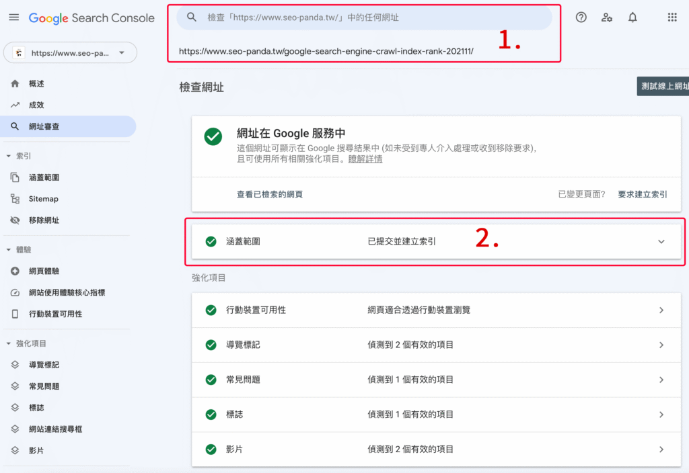The image size is (689, 473).
Task: Select 網址審查 in sidebar
Action: 68,126
